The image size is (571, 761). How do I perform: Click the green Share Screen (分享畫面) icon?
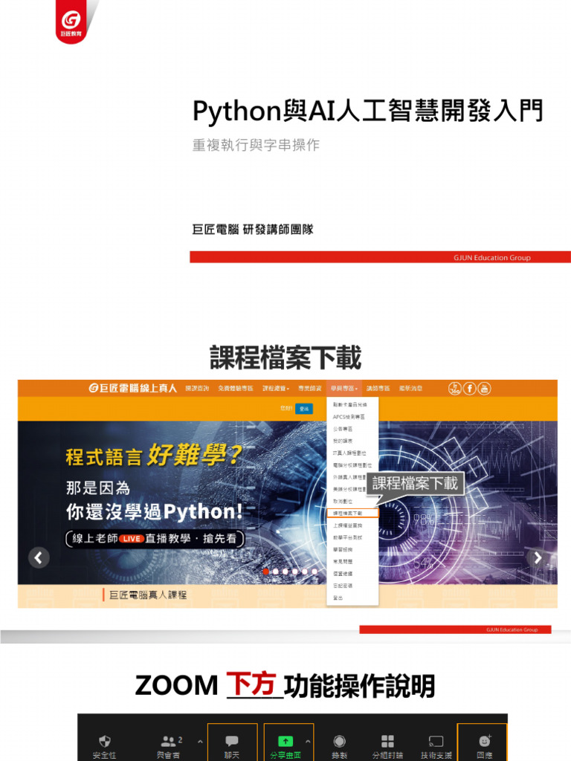285,741
